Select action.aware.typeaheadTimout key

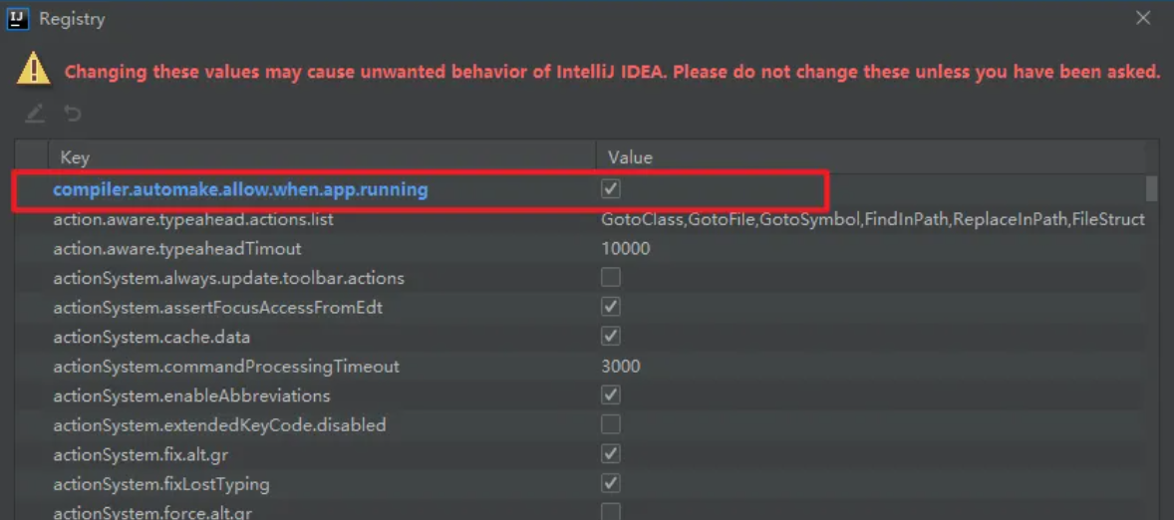coord(176,248)
